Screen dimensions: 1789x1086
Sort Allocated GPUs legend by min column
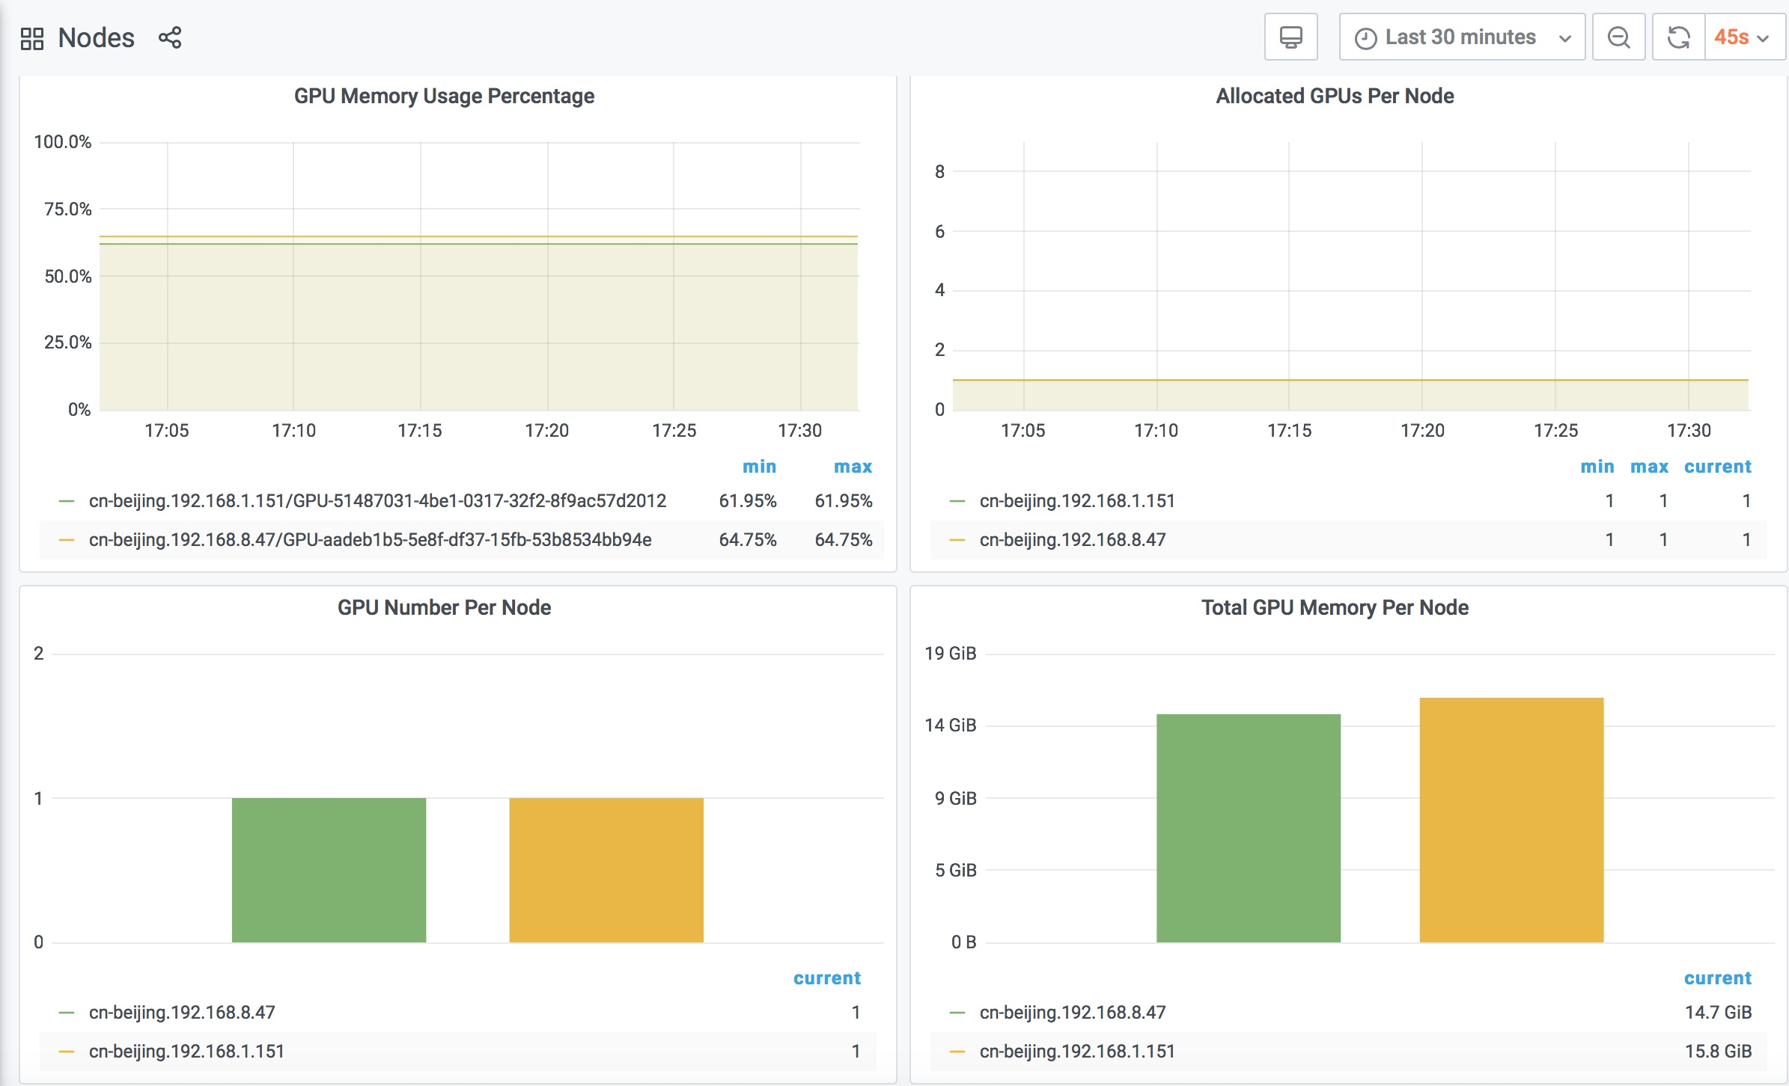point(1597,467)
